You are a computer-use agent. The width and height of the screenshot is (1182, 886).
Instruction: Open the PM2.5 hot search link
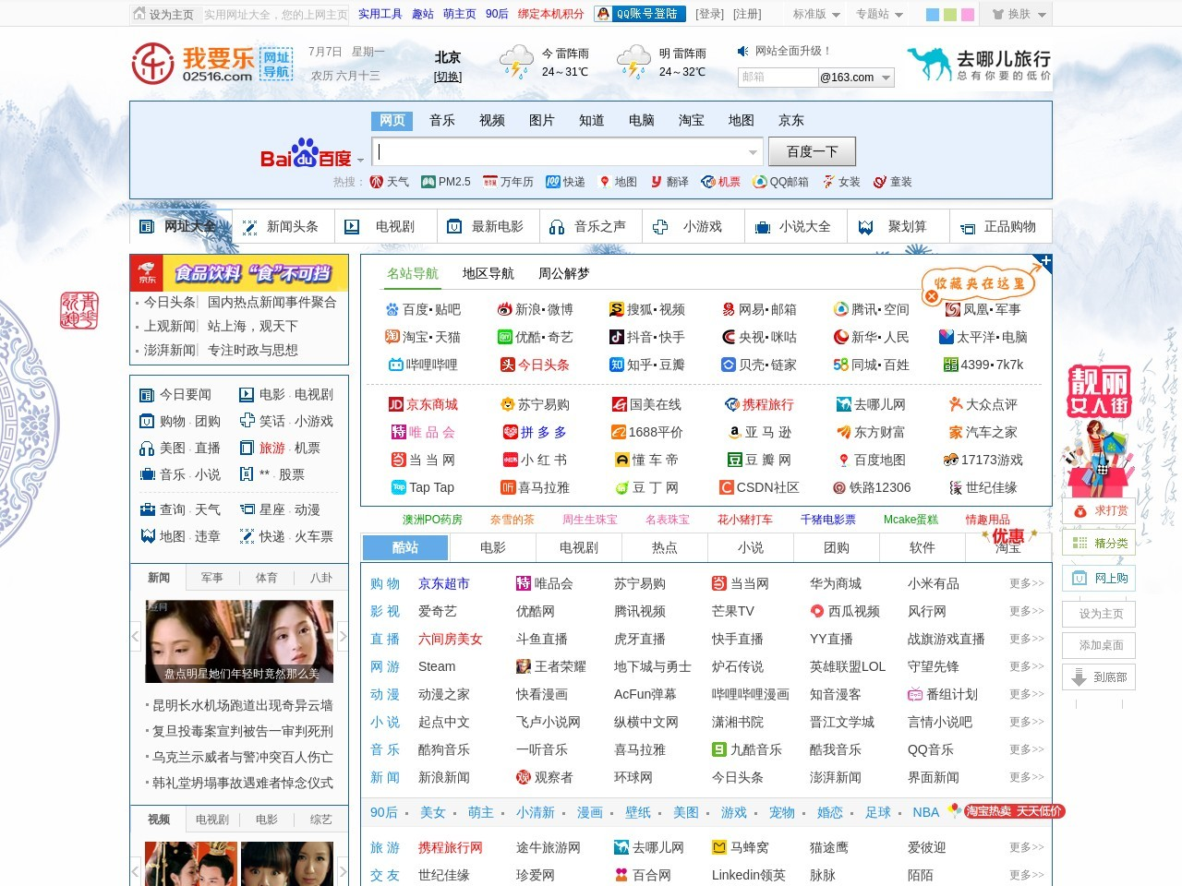pos(446,182)
